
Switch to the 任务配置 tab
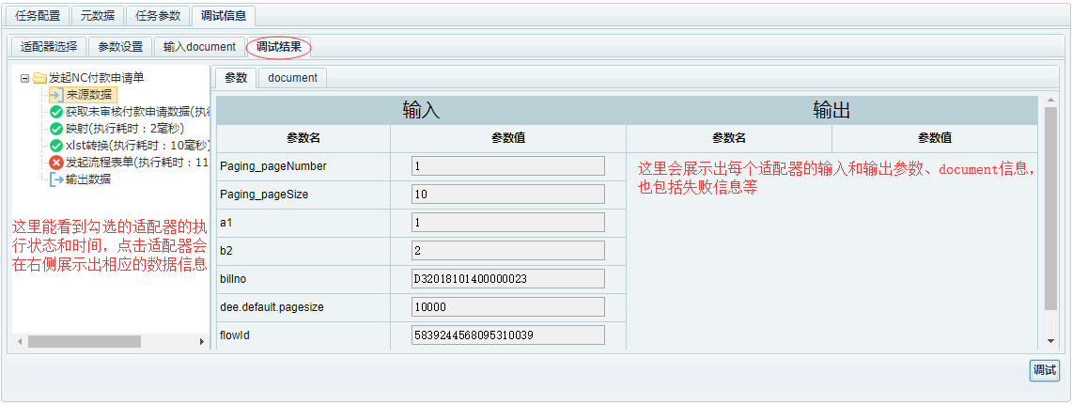tap(37, 16)
